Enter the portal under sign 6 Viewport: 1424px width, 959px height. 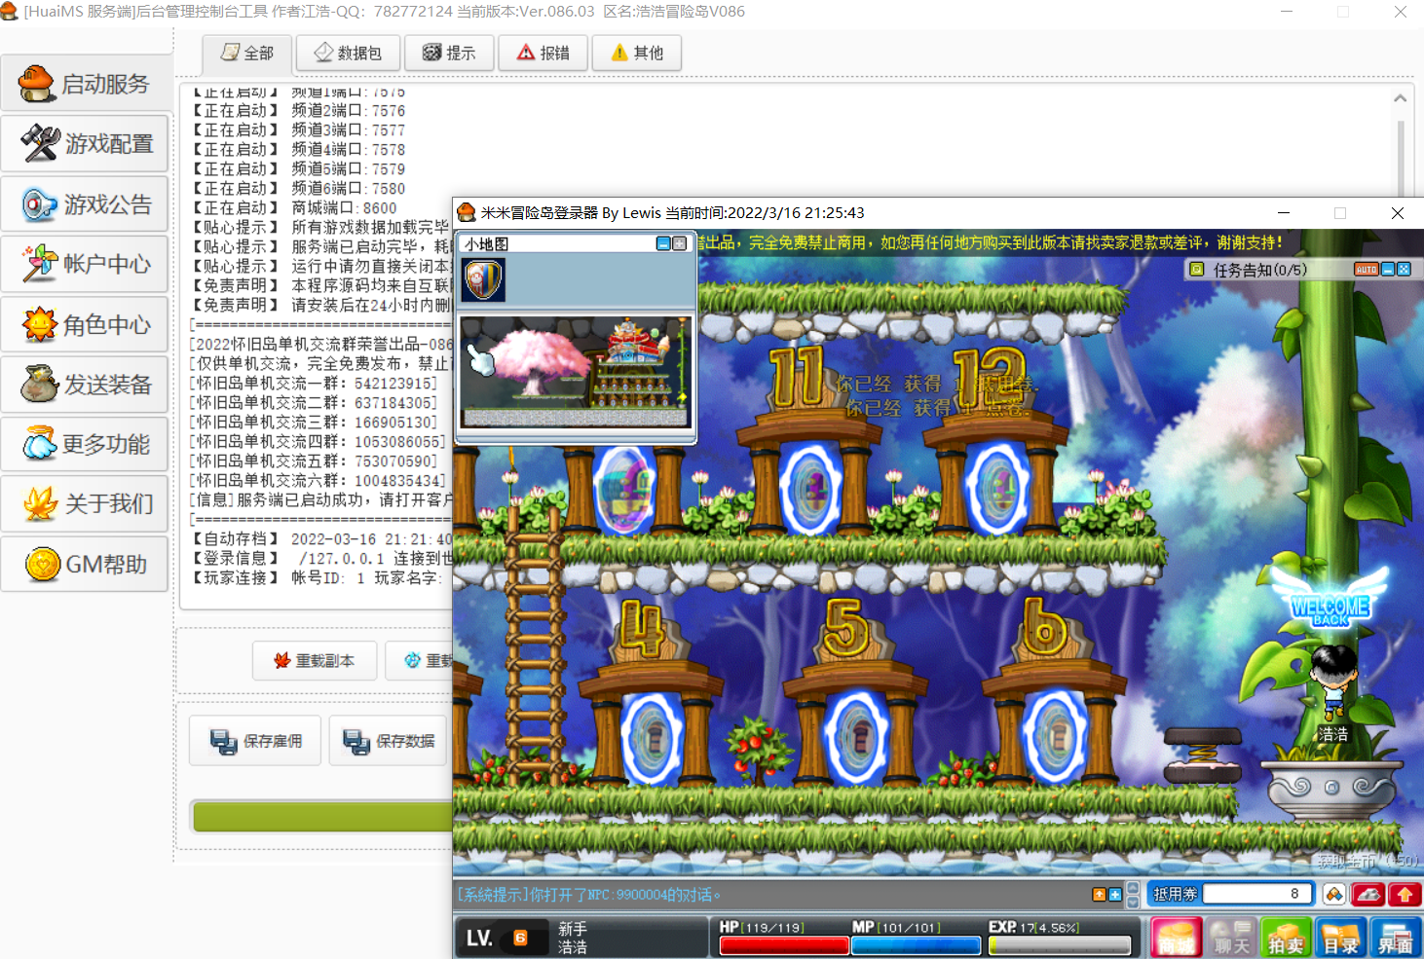coord(1055,737)
